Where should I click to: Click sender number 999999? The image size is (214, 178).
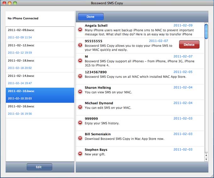(91, 119)
